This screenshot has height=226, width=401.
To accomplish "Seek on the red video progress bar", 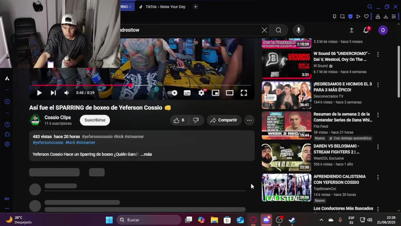I will tap(142, 85).
